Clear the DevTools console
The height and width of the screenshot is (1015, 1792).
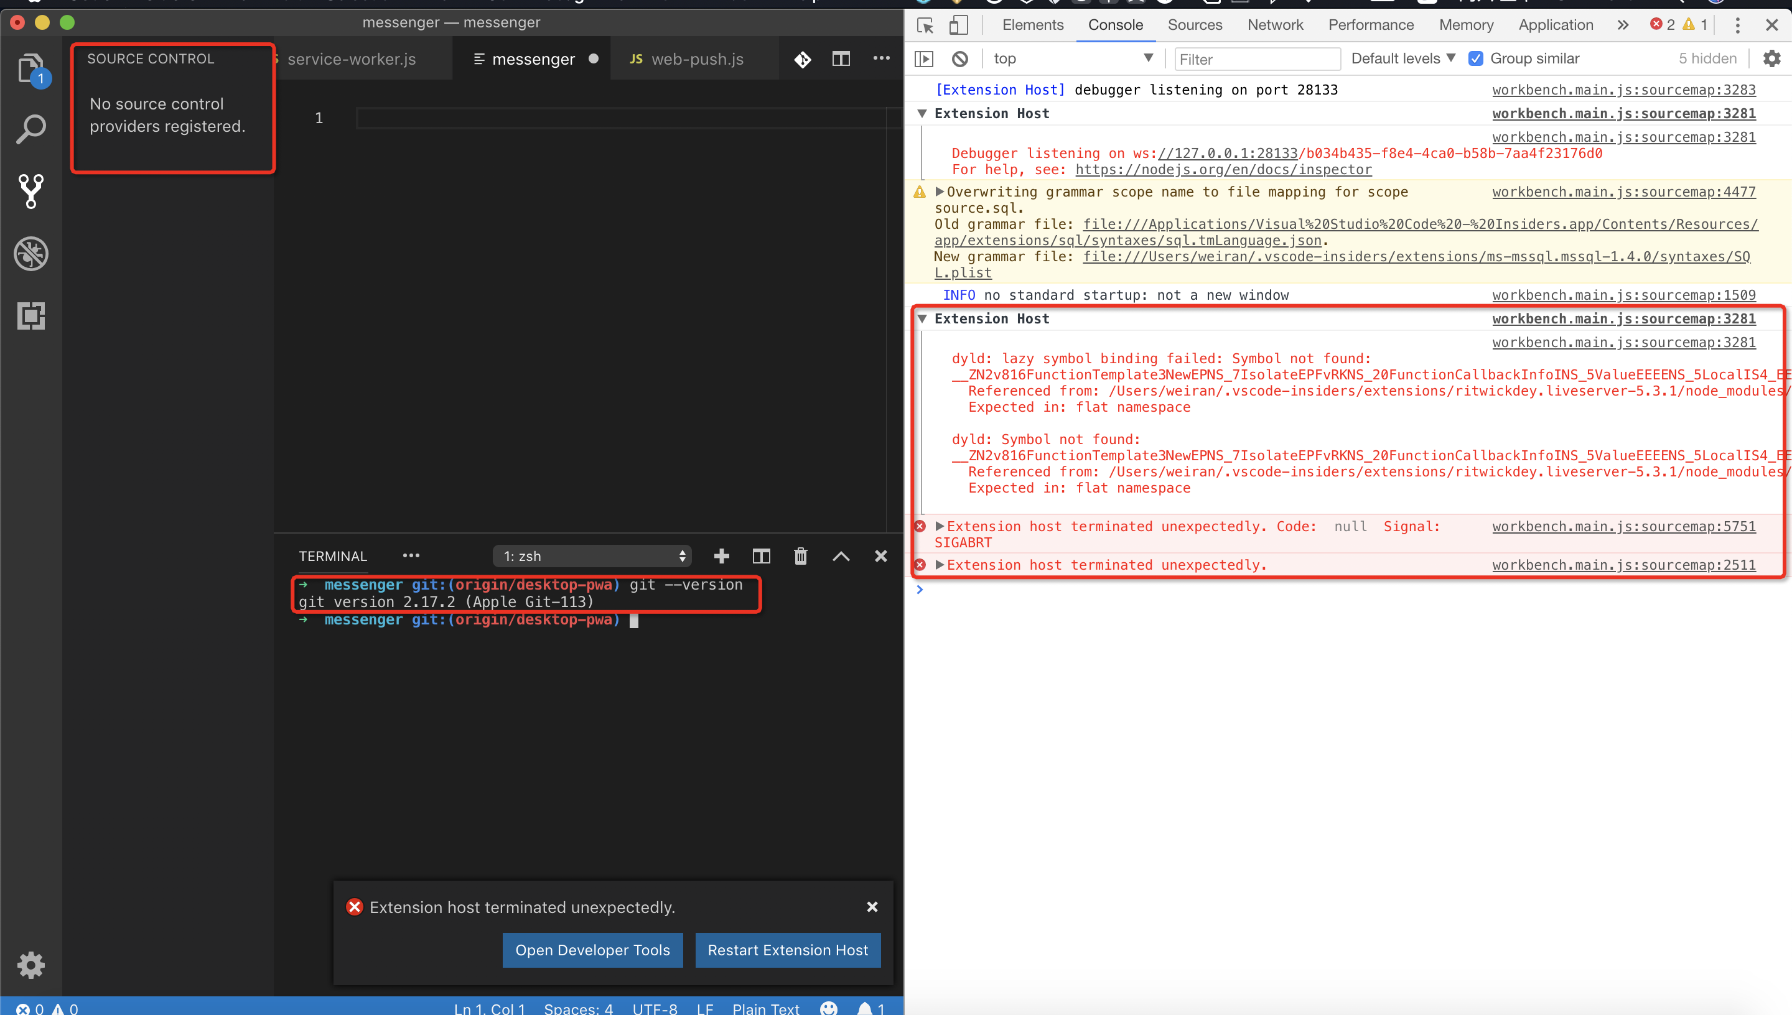tap(960, 58)
